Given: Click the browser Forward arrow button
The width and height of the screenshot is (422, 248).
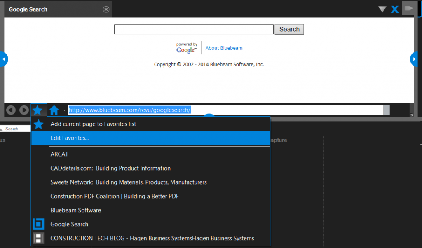Looking at the screenshot, I should pyautogui.click(x=24, y=110).
